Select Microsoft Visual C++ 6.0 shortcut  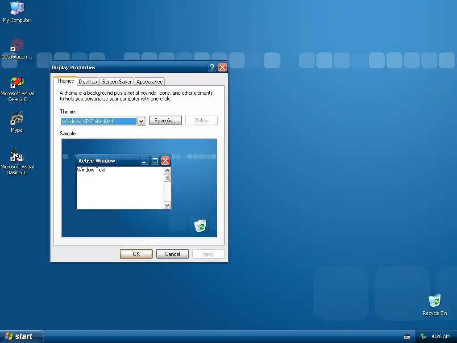tap(17, 89)
